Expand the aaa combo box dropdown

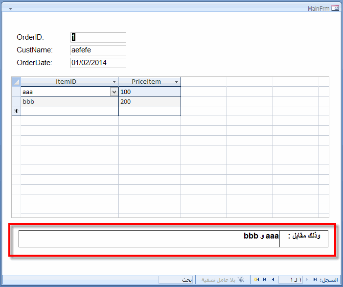114,92
